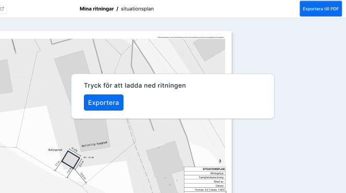346x193 pixels.
Task: Select the Nybyggnad text label
Action: coord(55,150)
